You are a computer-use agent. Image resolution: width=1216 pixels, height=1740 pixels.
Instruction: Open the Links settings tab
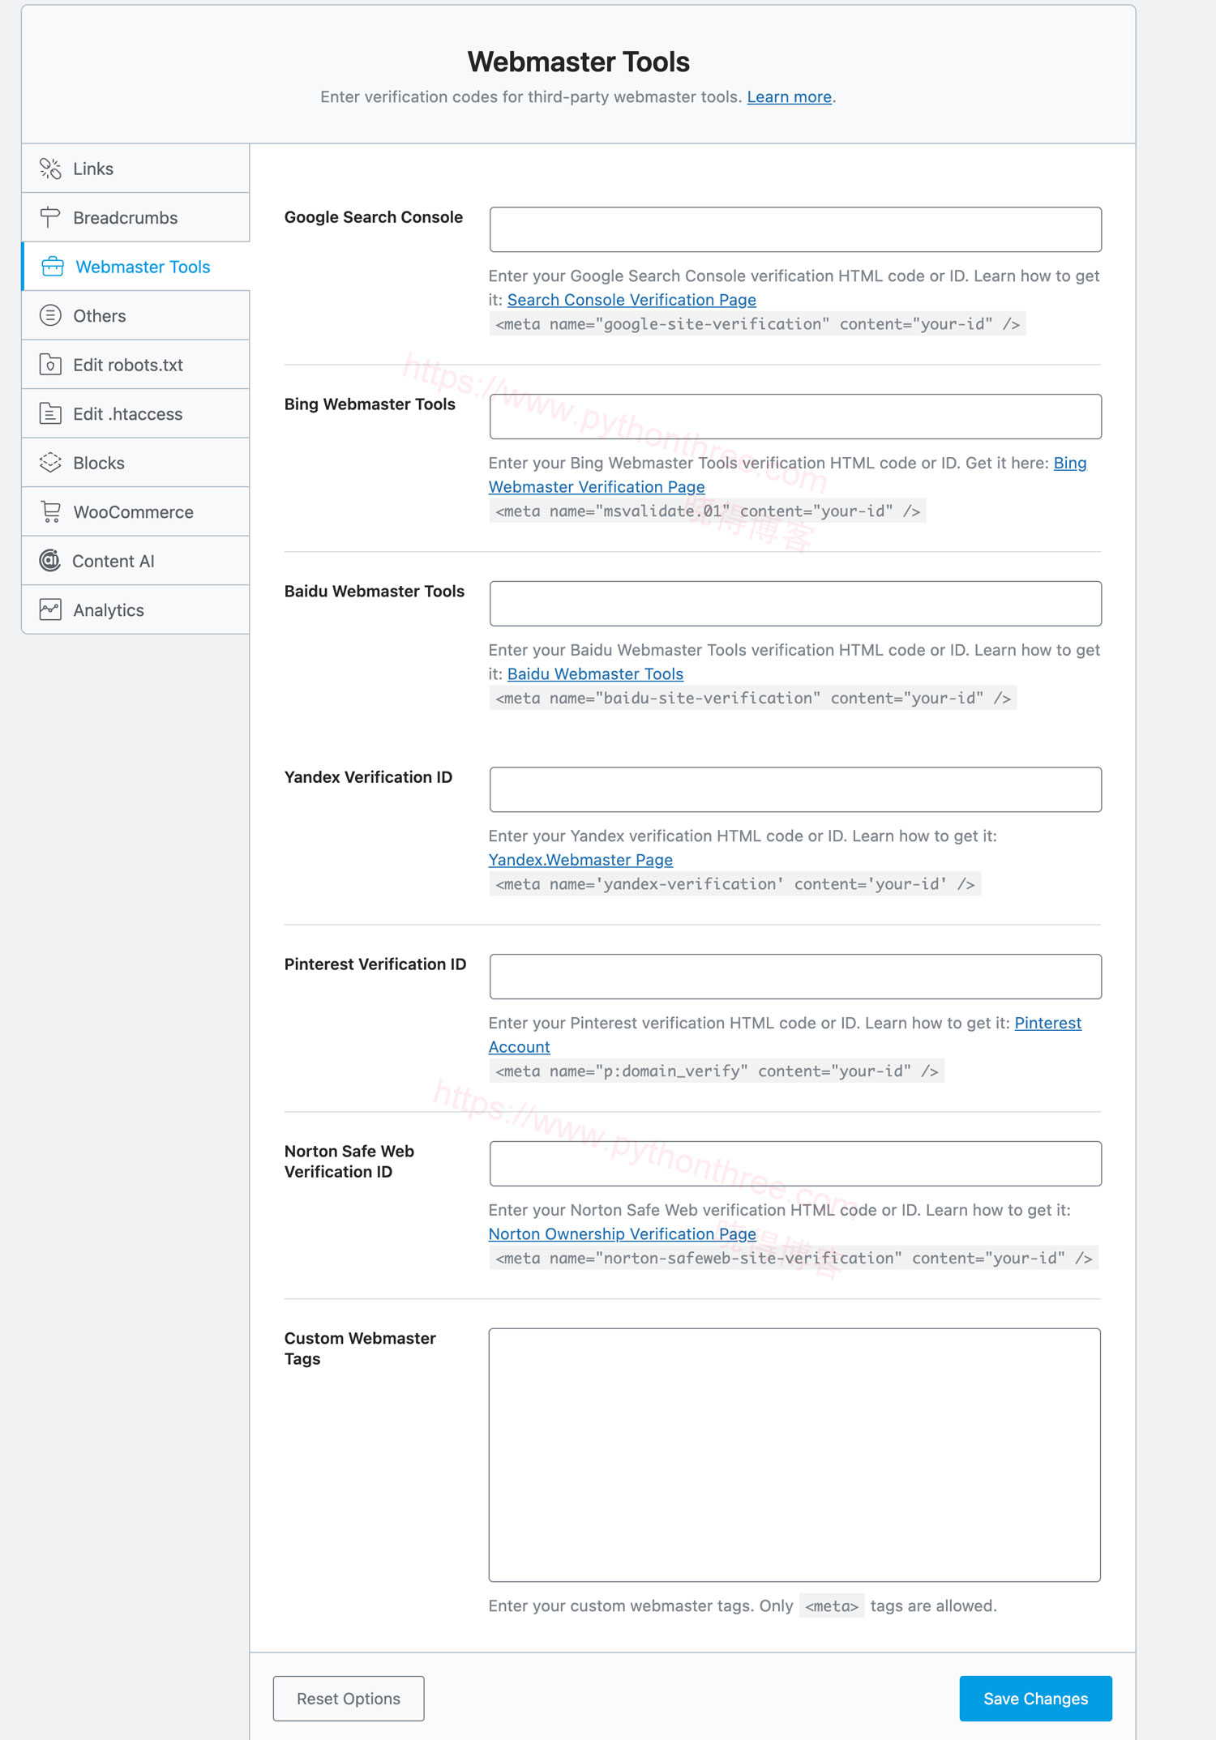point(135,169)
